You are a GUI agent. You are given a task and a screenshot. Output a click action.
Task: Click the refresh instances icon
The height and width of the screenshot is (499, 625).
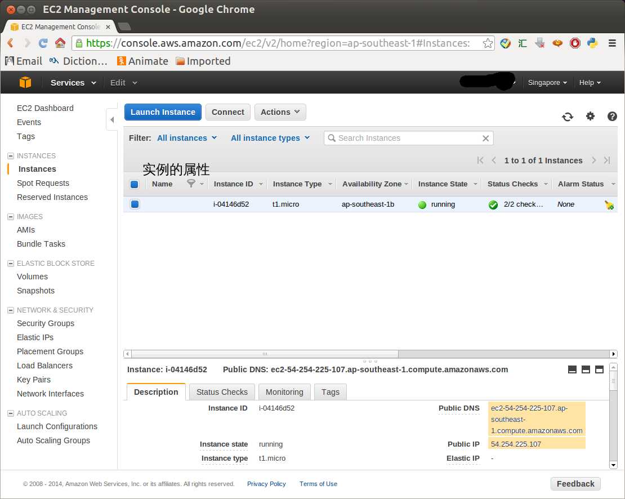tap(568, 117)
